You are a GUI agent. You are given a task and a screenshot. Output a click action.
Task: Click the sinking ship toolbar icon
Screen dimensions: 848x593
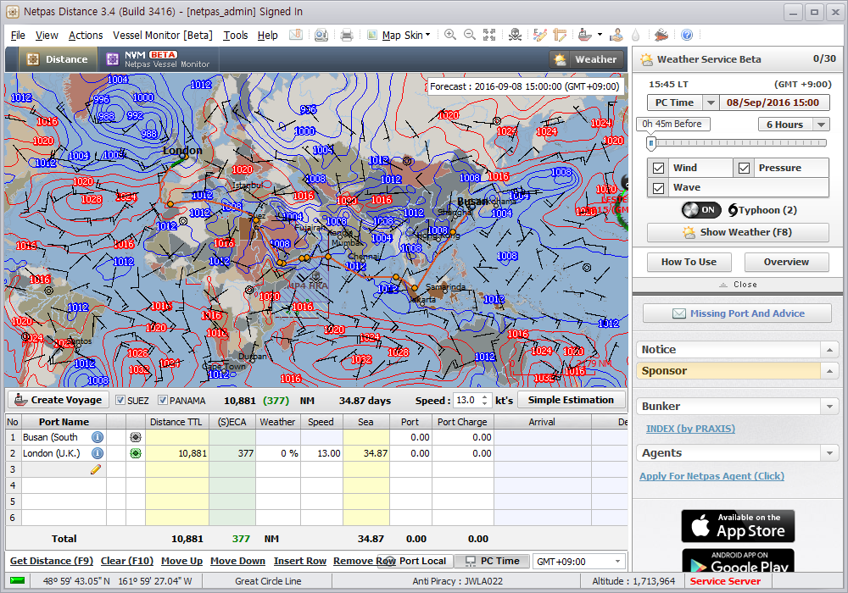(x=661, y=35)
